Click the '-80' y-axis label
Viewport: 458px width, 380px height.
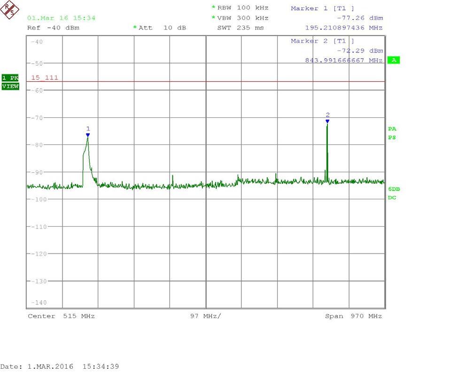[x=37, y=145]
